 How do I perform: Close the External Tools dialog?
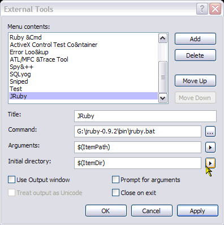pos(215,8)
